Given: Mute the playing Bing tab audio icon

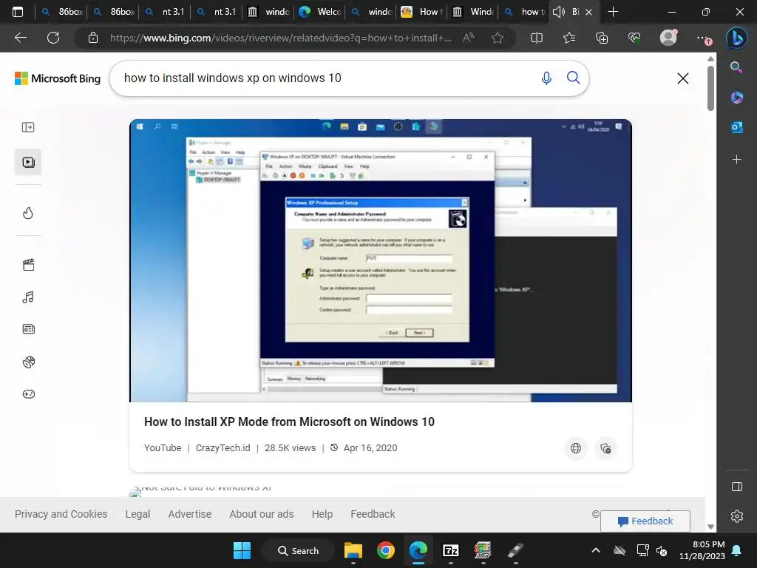Looking at the screenshot, I should (559, 12).
